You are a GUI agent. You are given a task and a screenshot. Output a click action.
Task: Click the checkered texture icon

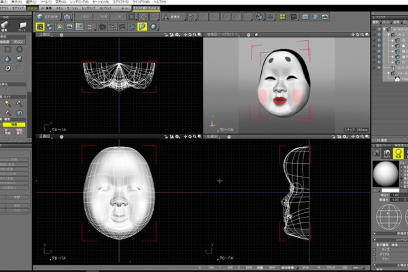[x=80, y=27]
